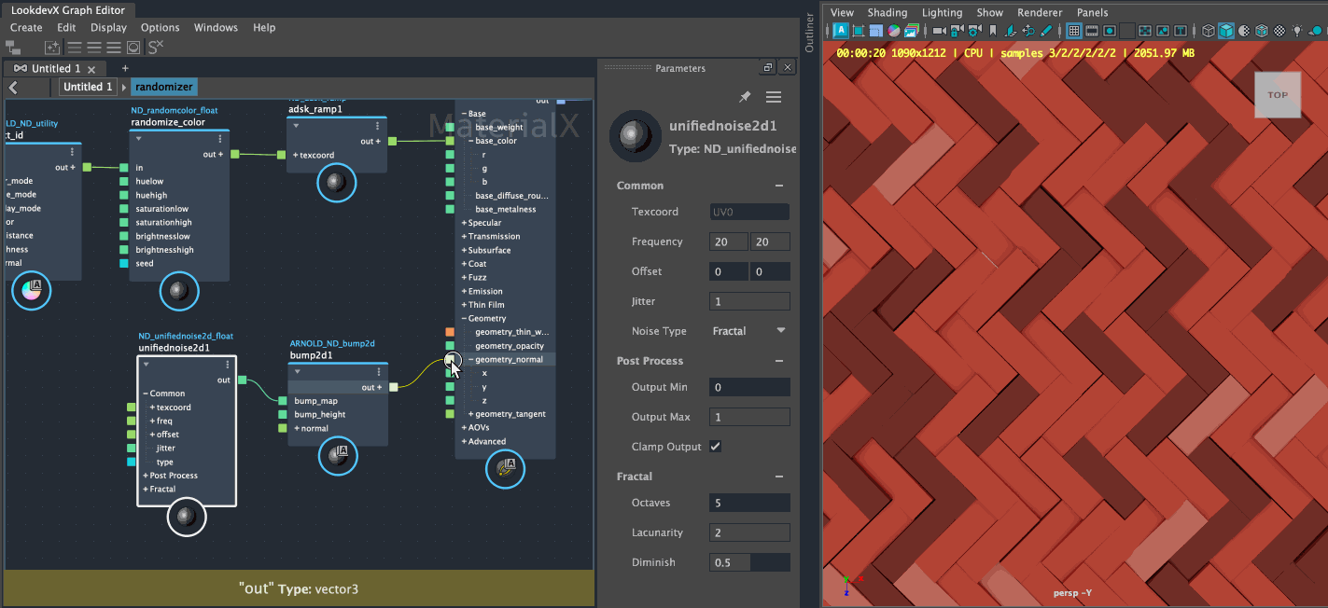Show the resolution gate
1328x608 pixels.
[1109, 30]
